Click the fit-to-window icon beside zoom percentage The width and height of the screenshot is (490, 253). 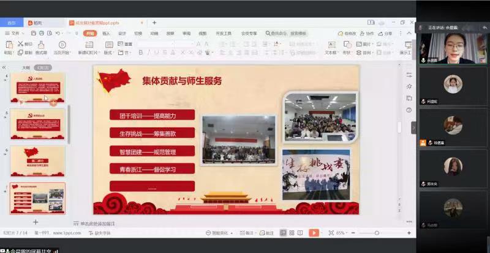[331, 233]
